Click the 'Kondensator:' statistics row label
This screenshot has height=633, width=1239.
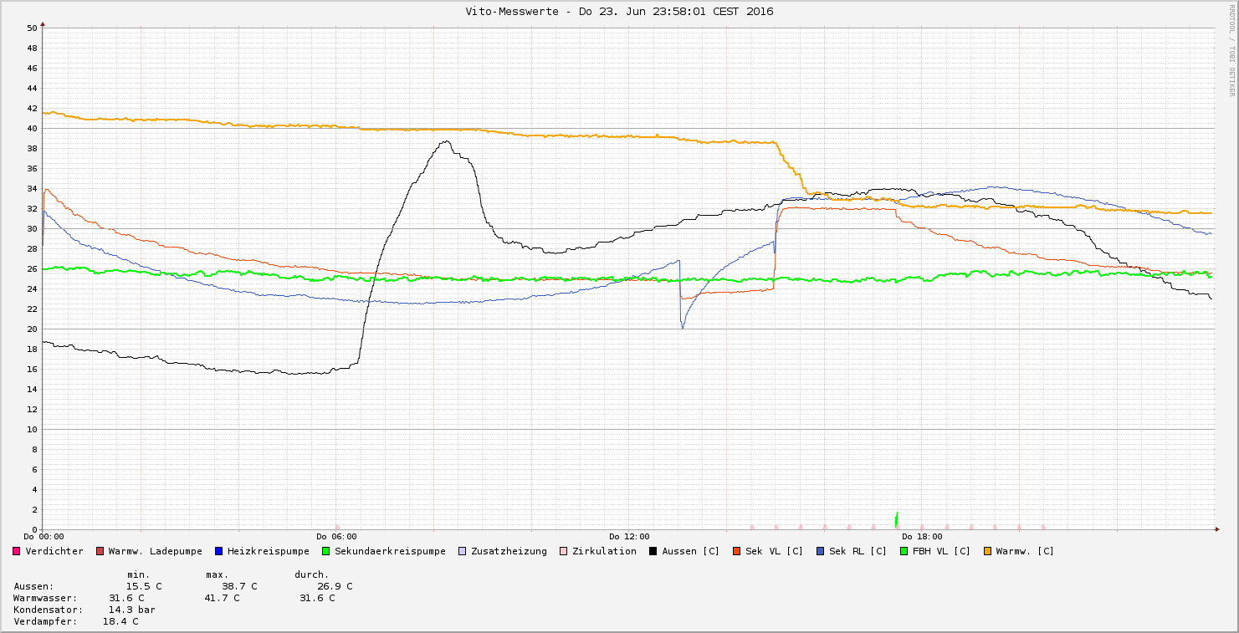(x=49, y=610)
